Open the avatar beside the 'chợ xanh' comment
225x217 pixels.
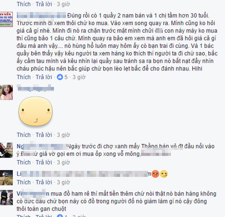(x=6, y=150)
